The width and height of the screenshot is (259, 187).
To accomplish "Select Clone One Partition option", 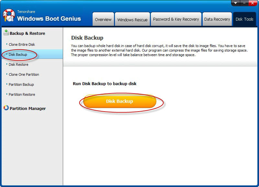I will [24, 74].
